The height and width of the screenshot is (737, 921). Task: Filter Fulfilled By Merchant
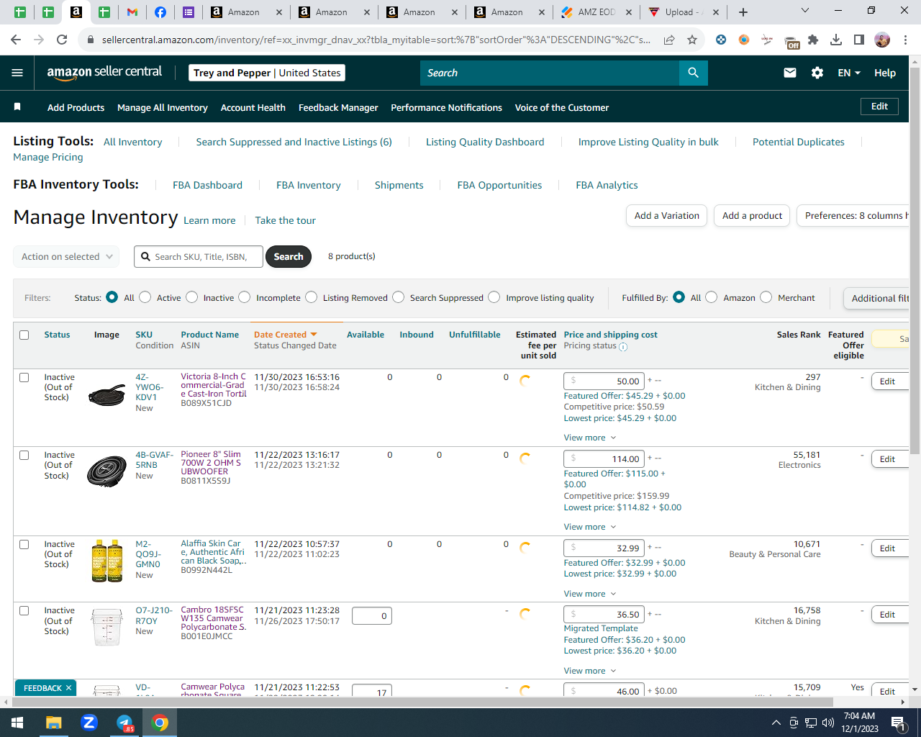coord(766,297)
